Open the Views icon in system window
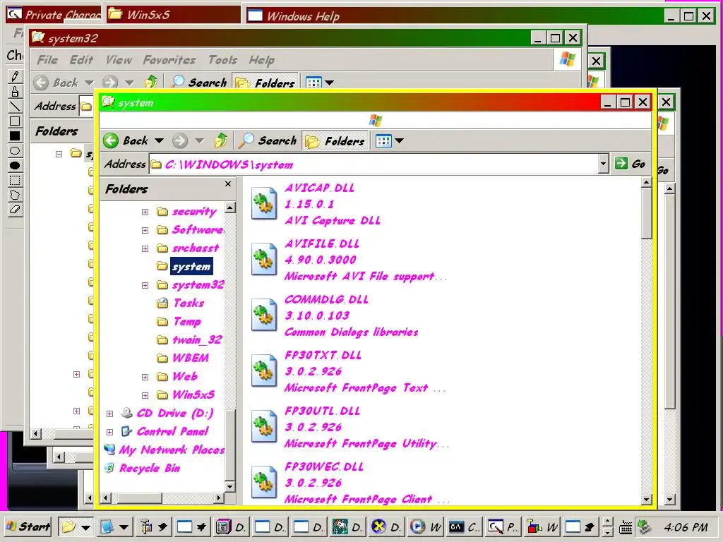 tap(383, 140)
